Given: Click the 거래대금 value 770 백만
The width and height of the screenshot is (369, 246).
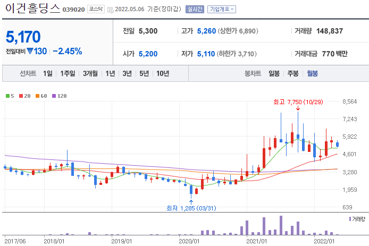Looking at the screenshot, I should pyautogui.click(x=334, y=54).
